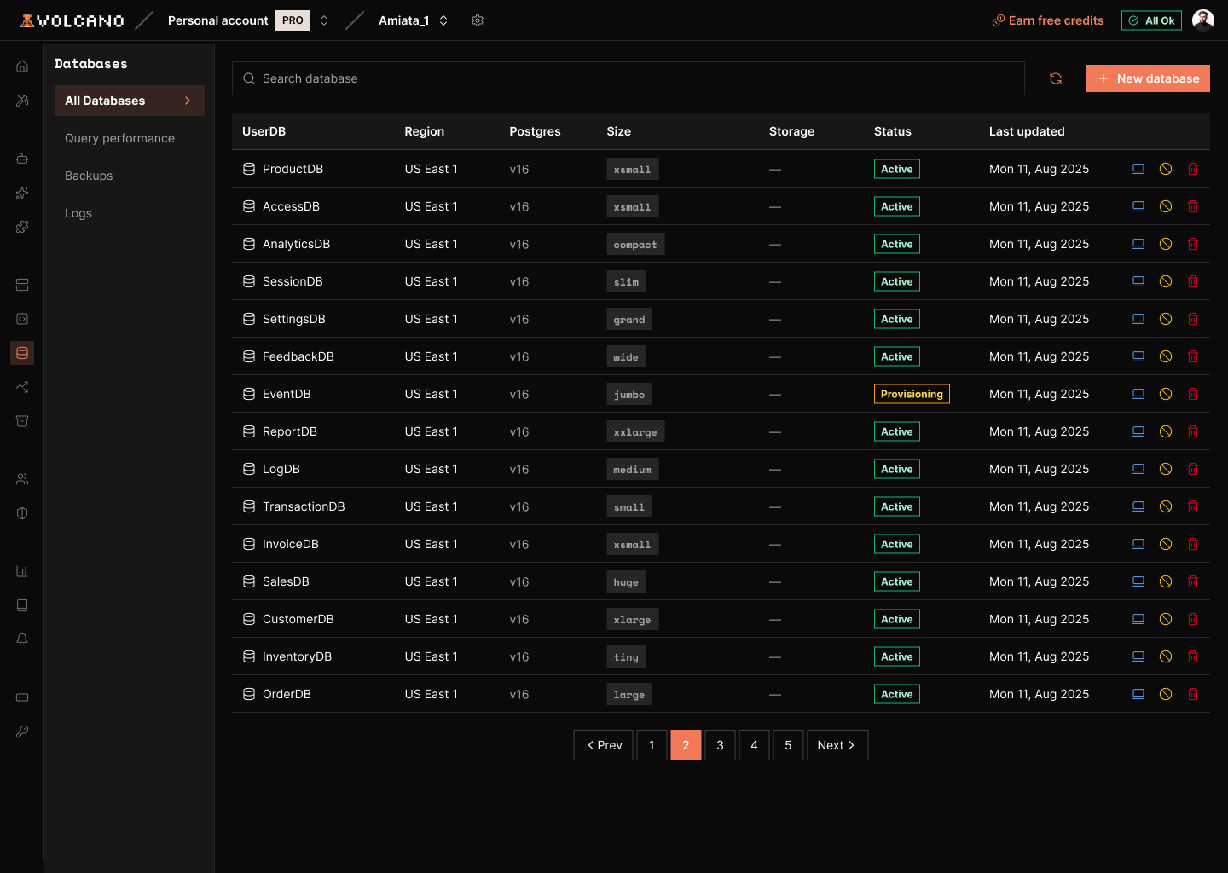The height and width of the screenshot is (873, 1228).
Task: Click the Active status badge for SettingsDB
Action: 897,319
